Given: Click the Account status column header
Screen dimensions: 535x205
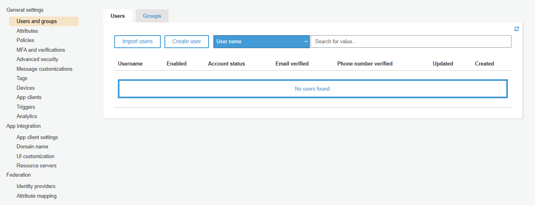Looking at the screenshot, I should click(x=226, y=63).
